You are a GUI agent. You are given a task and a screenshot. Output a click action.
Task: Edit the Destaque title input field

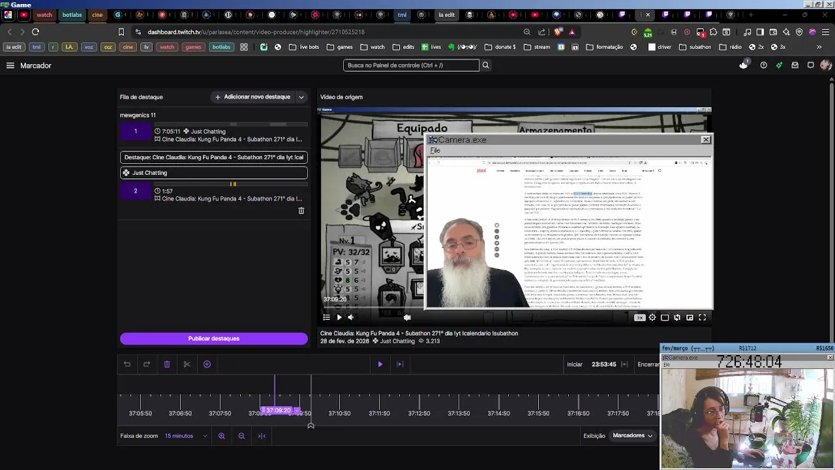[x=214, y=157]
